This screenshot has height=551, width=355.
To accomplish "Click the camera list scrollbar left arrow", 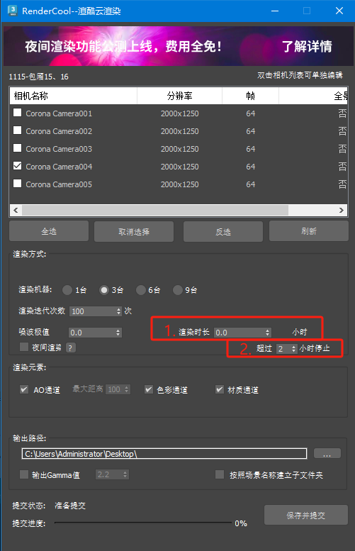I will (x=16, y=210).
